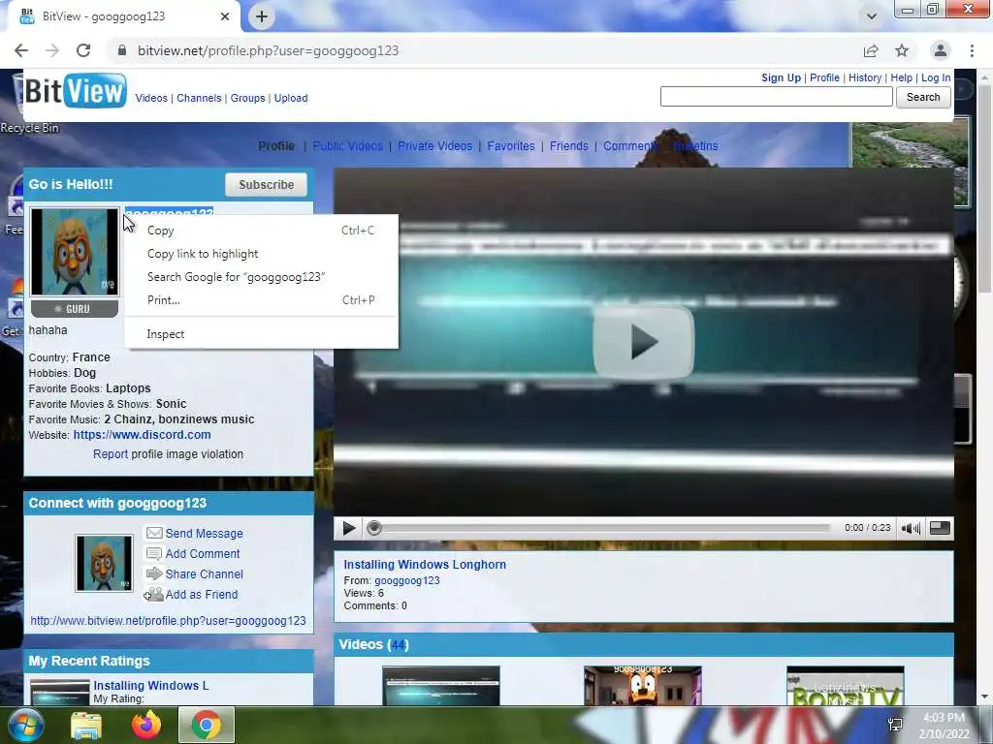993x744 pixels.
Task: Click the BonziTV video thumbnail
Action: pyautogui.click(x=845, y=686)
